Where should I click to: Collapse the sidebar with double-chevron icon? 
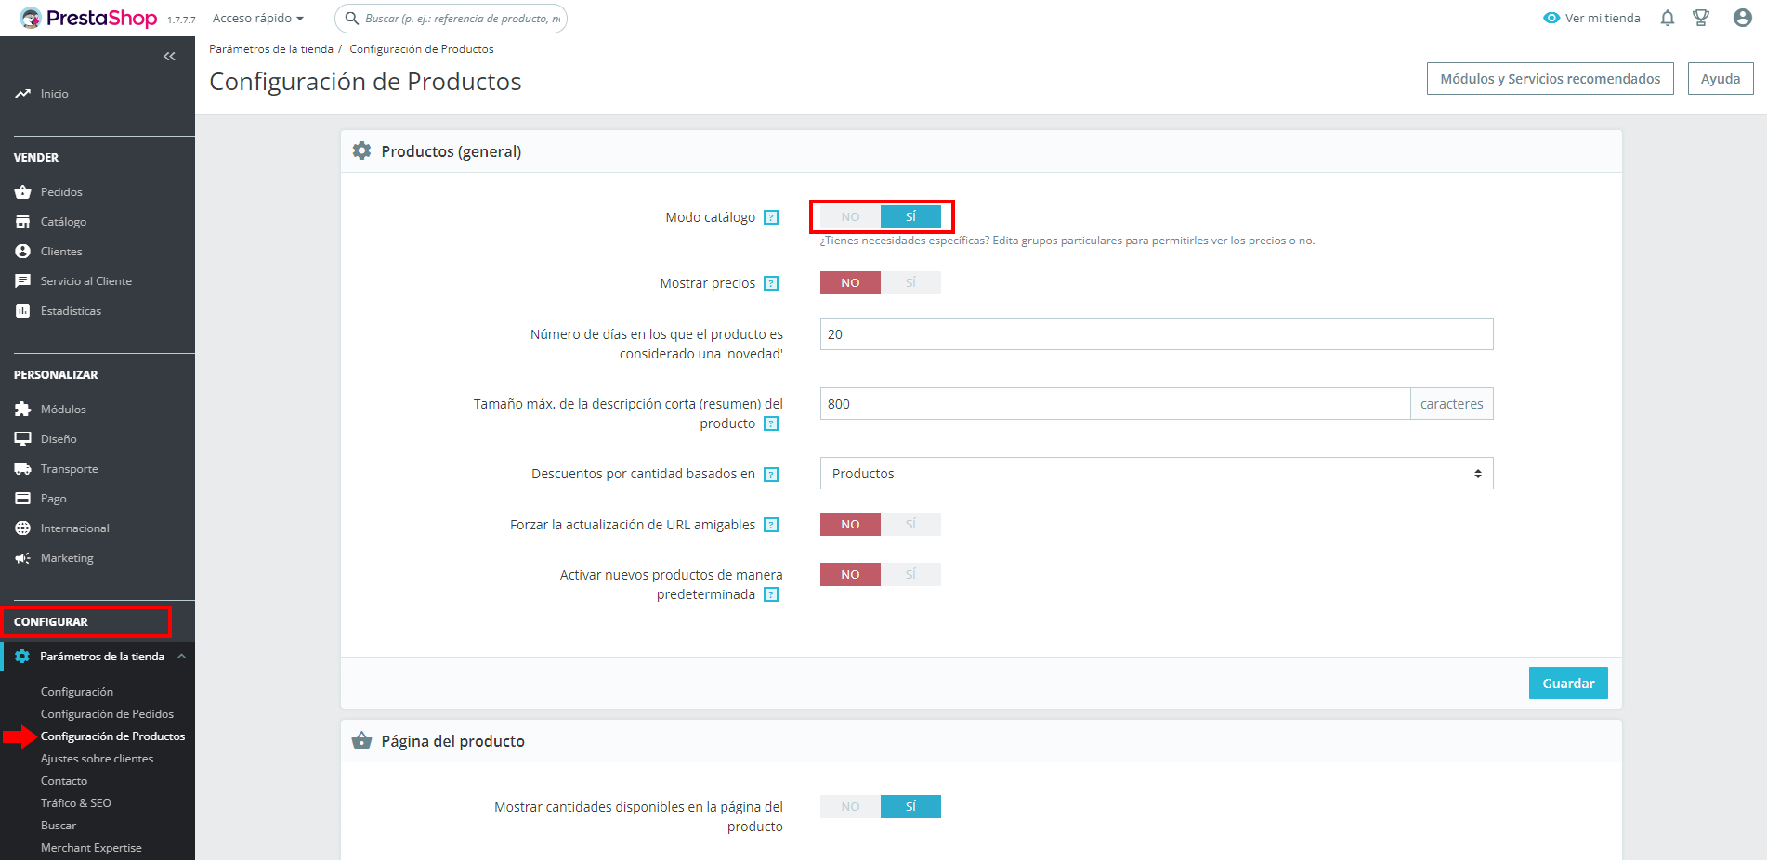(x=169, y=57)
